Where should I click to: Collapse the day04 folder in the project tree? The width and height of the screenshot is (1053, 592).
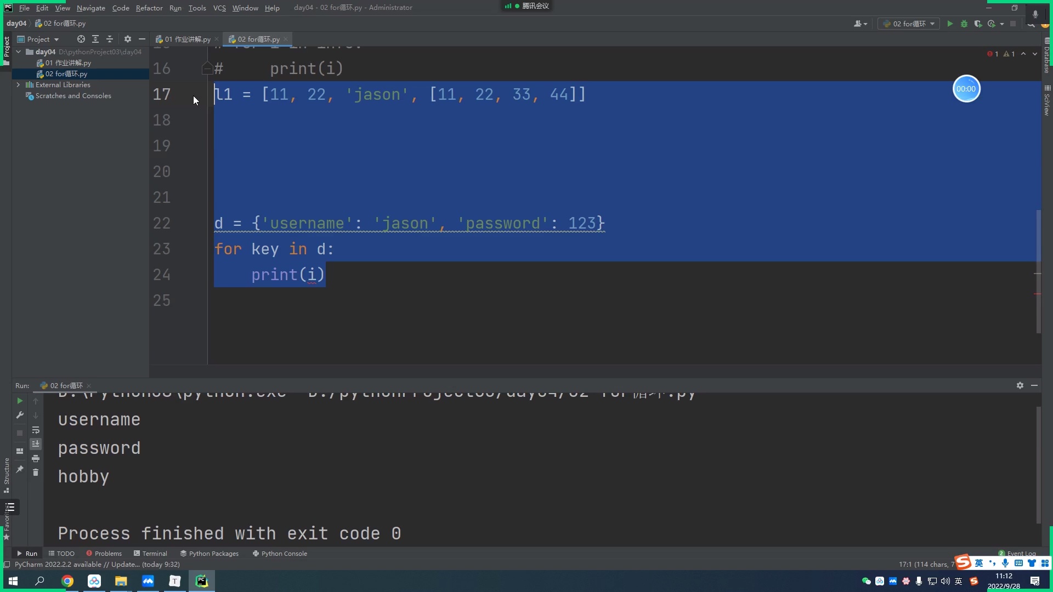[x=19, y=52]
